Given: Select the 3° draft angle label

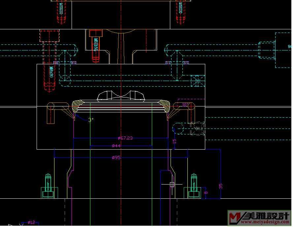Looking at the screenshot, I should click(91, 120).
